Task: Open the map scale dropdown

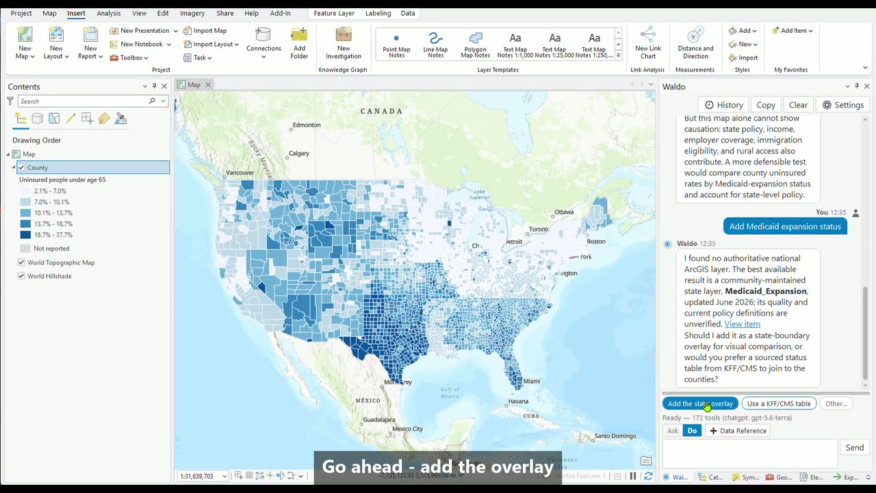Action: coord(224,476)
